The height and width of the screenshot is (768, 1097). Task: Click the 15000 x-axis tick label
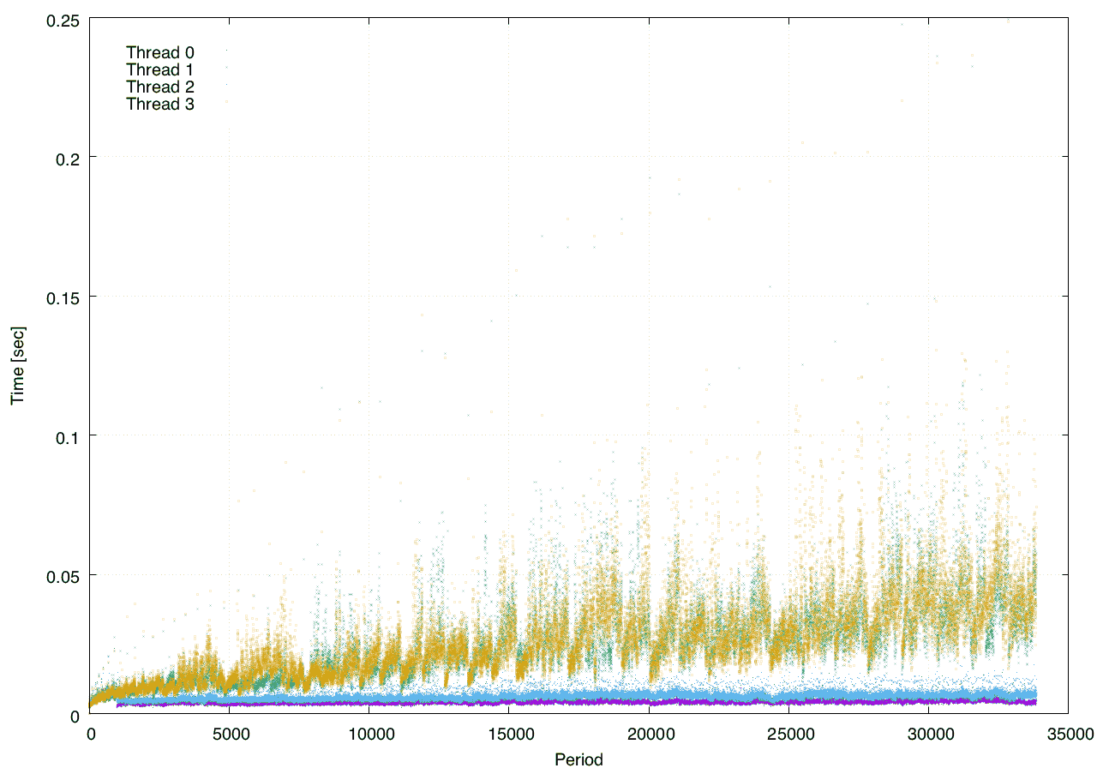(x=509, y=735)
